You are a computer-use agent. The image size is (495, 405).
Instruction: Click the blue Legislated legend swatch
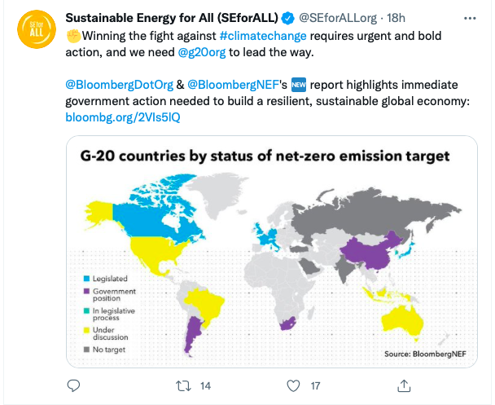point(86,279)
